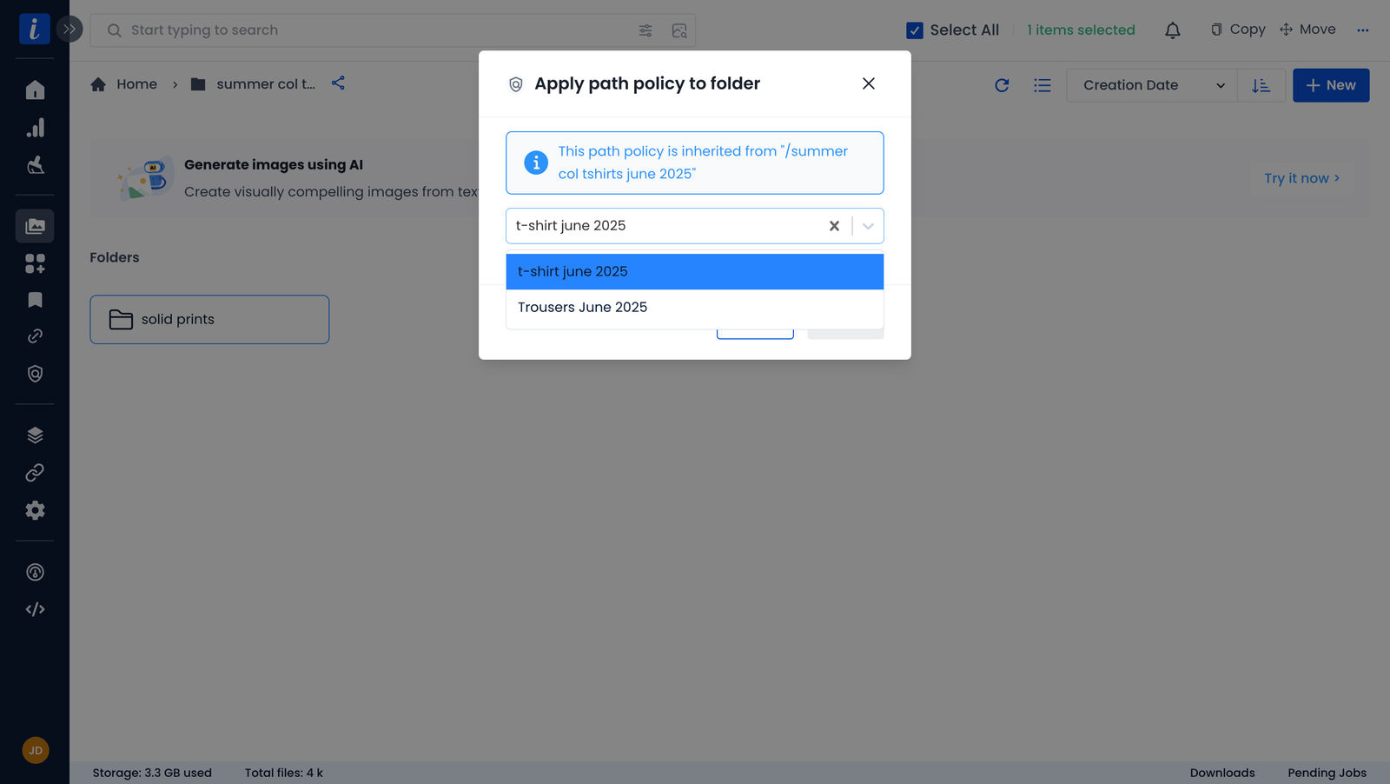
Task: Click the app logo icon
Action: click(35, 30)
